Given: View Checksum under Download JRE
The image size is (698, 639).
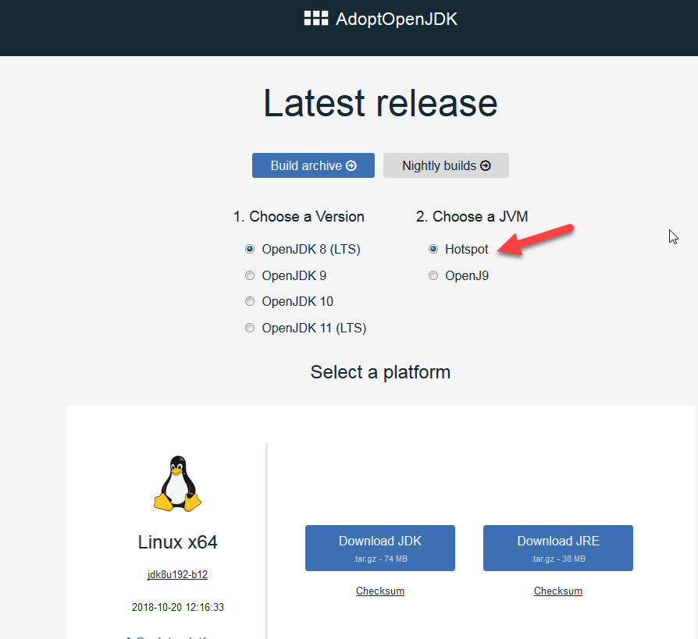Looking at the screenshot, I should pyautogui.click(x=558, y=591).
